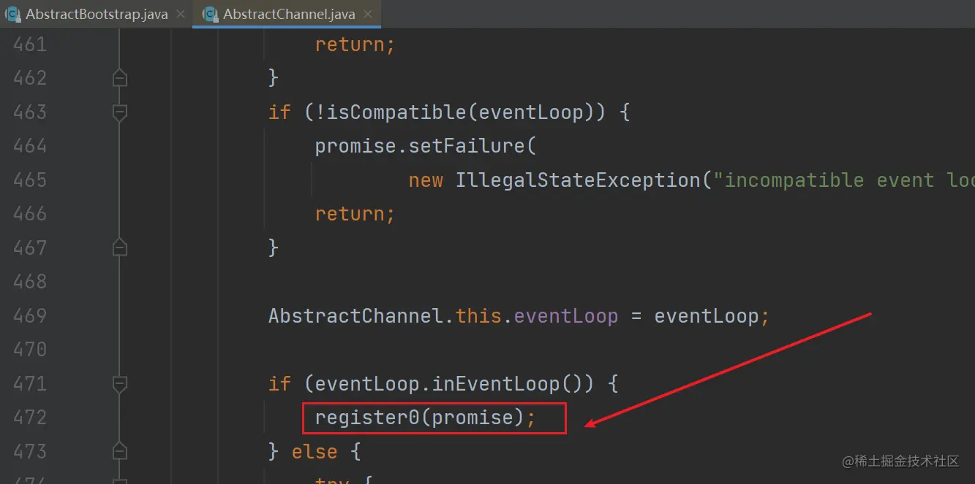
Task: Click line number 461 in the gutter
Action: (x=30, y=45)
